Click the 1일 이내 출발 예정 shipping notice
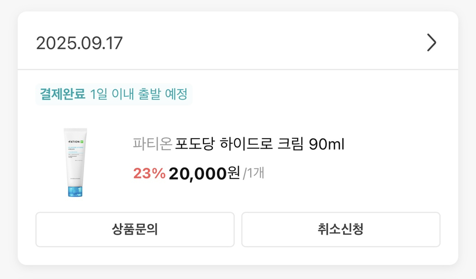 139,94
